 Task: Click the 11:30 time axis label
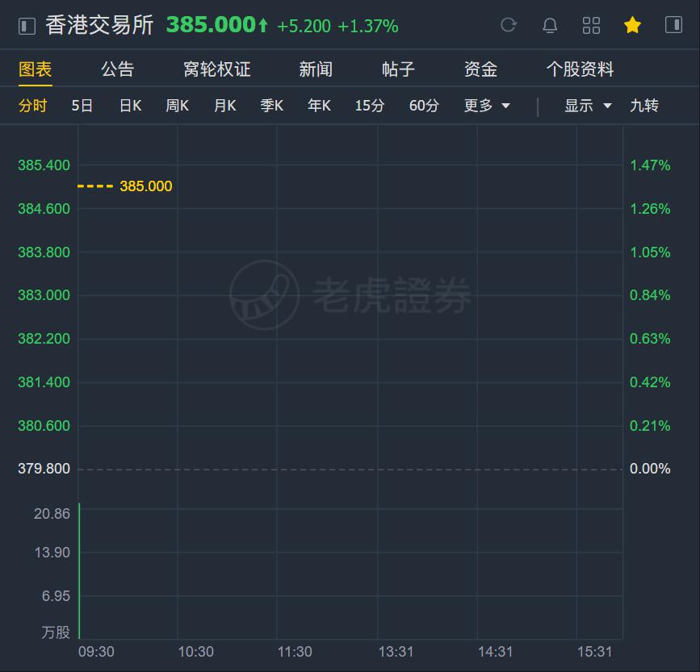click(x=295, y=652)
